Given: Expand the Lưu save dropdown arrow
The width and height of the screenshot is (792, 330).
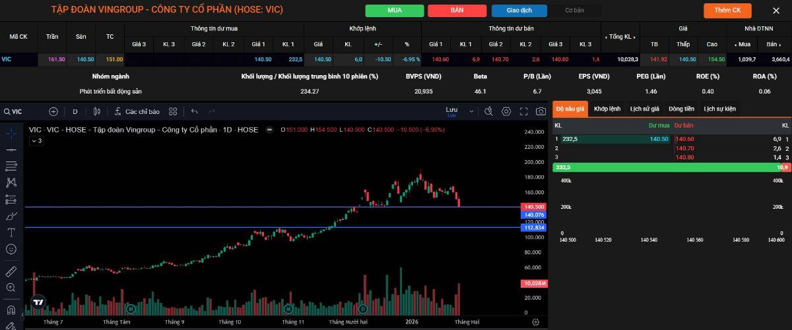Looking at the screenshot, I should 471,111.
